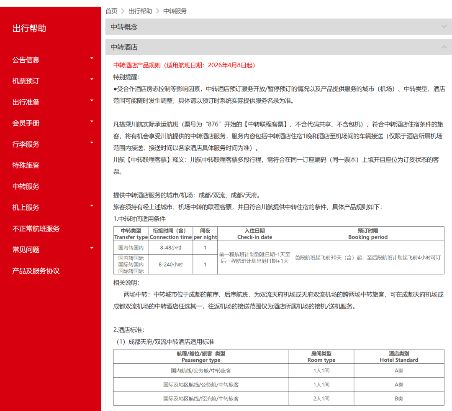This screenshot has width=452, height=411.
Task: Expand the 会员手册 sidebar arrow
Action: [x=92, y=122]
